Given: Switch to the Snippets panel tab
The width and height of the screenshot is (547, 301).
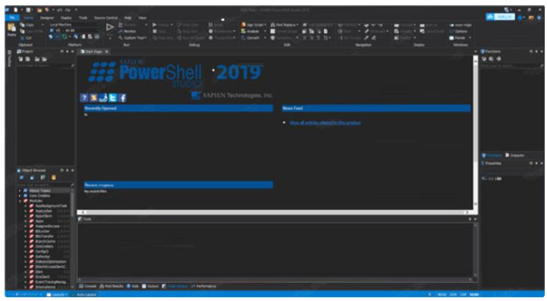Looking at the screenshot, I should [514, 155].
